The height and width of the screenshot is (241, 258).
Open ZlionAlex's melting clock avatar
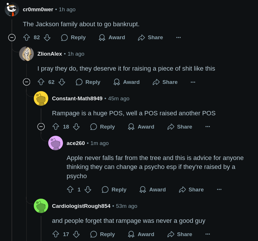click(26, 54)
